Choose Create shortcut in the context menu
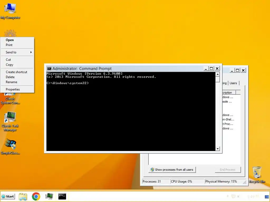 point(17,72)
